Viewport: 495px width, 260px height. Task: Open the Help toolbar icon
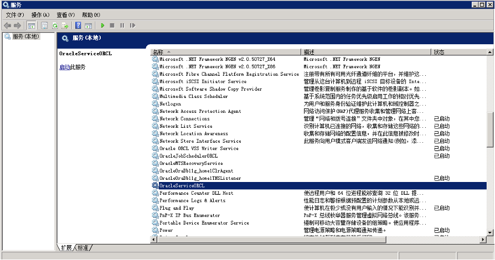tap(78, 25)
